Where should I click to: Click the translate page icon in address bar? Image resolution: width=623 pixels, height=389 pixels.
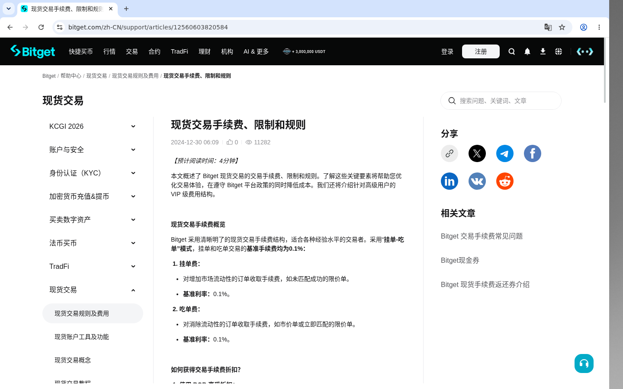pos(548,27)
